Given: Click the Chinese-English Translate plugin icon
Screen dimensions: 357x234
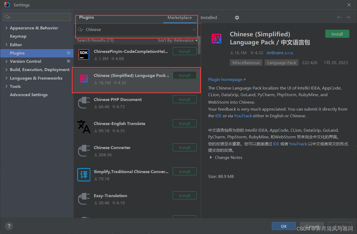Looking at the screenshot, I should coord(84,127).
